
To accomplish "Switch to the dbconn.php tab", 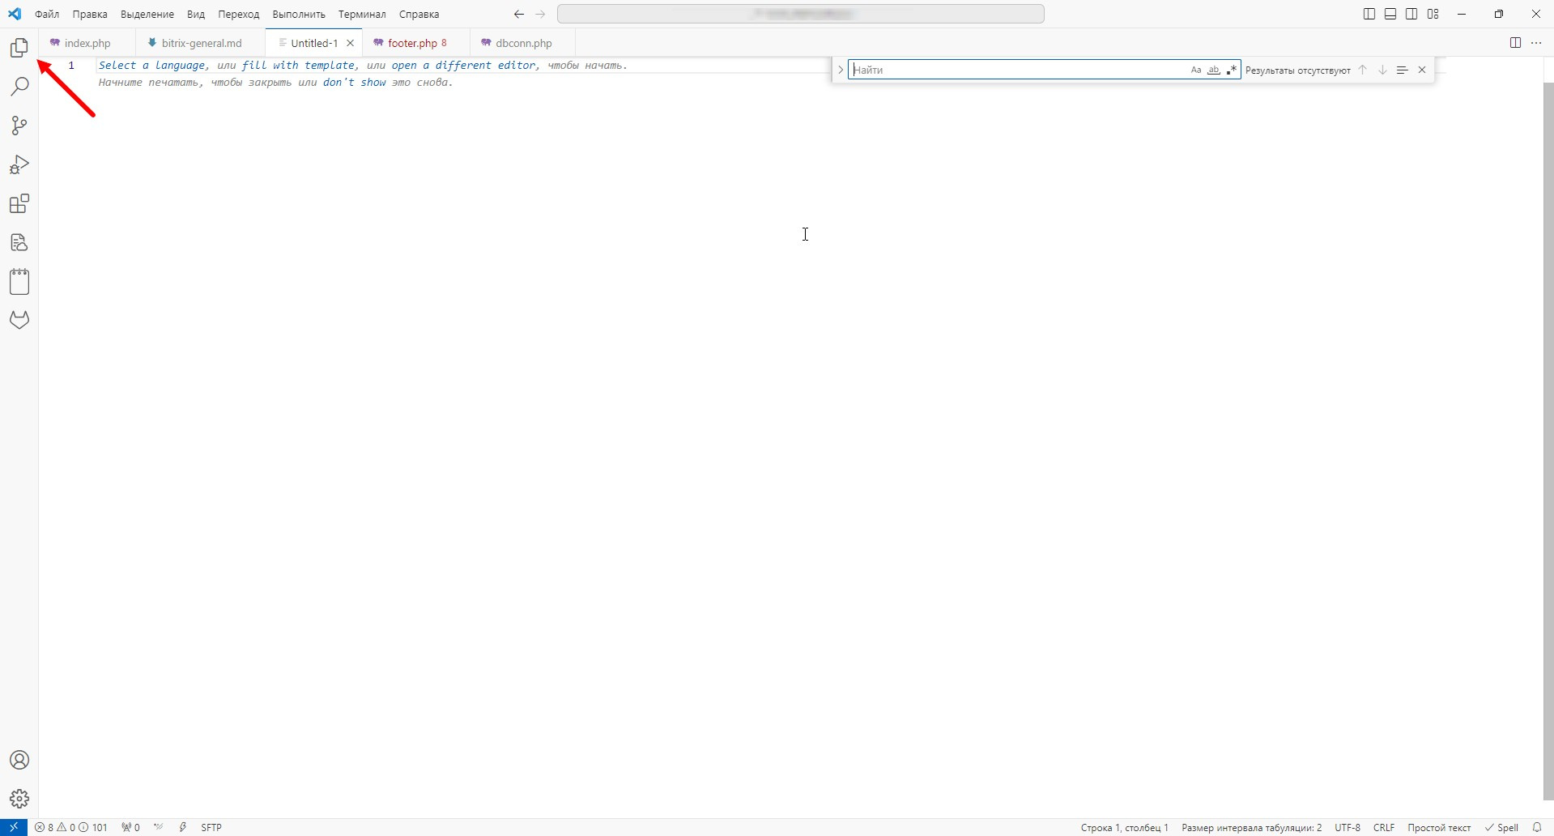I will 522,43.
